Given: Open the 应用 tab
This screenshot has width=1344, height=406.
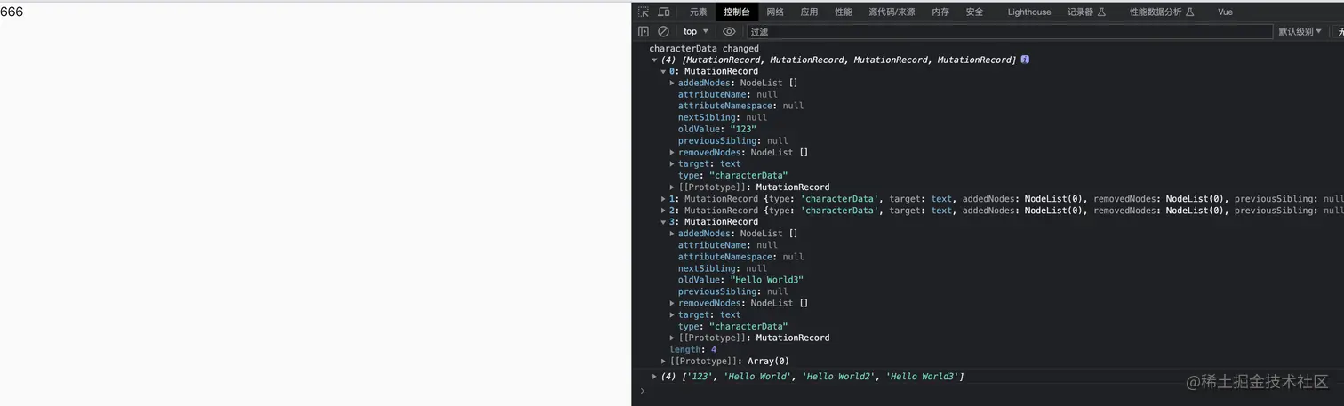Looking at the screenshot, I should 809,12.
